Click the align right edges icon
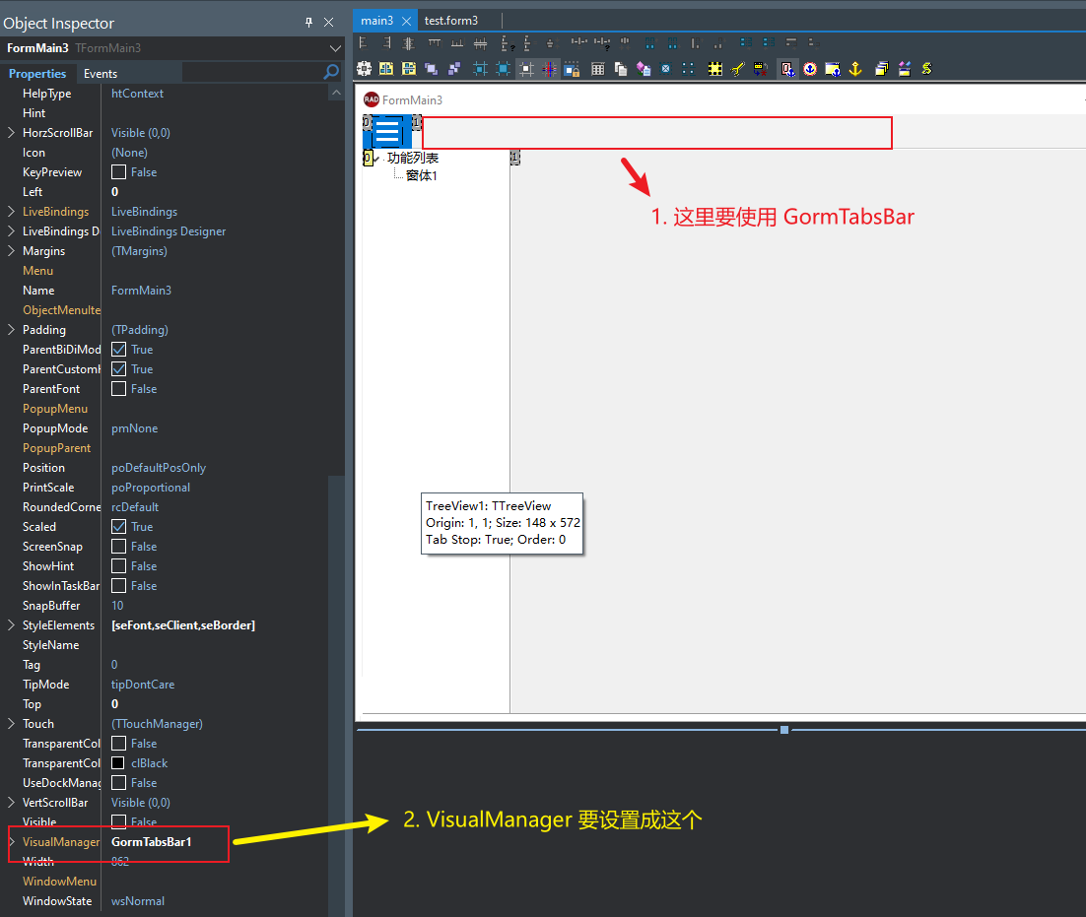The height and width of the screenshot is (917, 1086). [386, 43]
